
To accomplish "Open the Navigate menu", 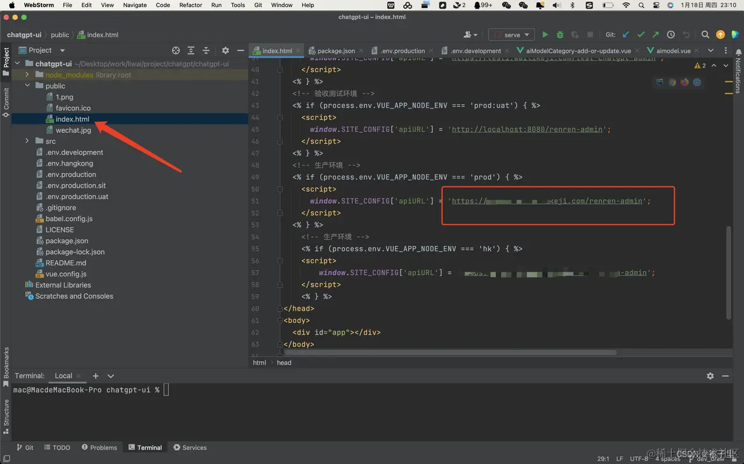I will 135,5.
